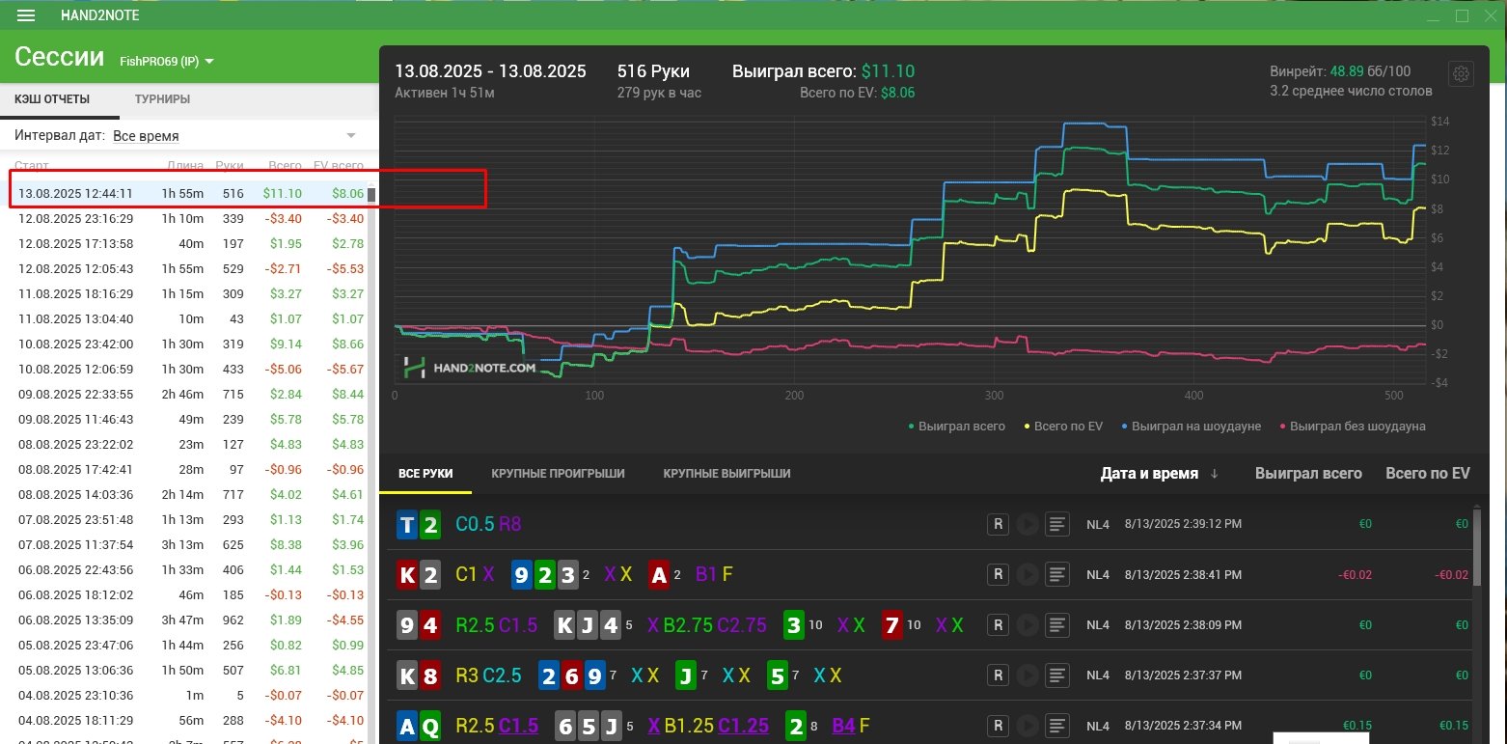Sort hands by Всего по EV column

click(1427, 474)
